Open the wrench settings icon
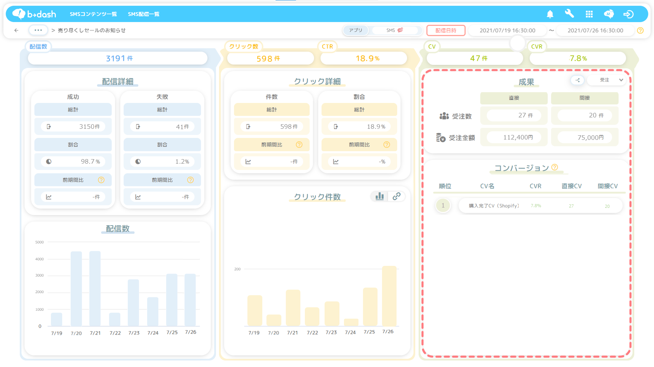 [569, 14]
